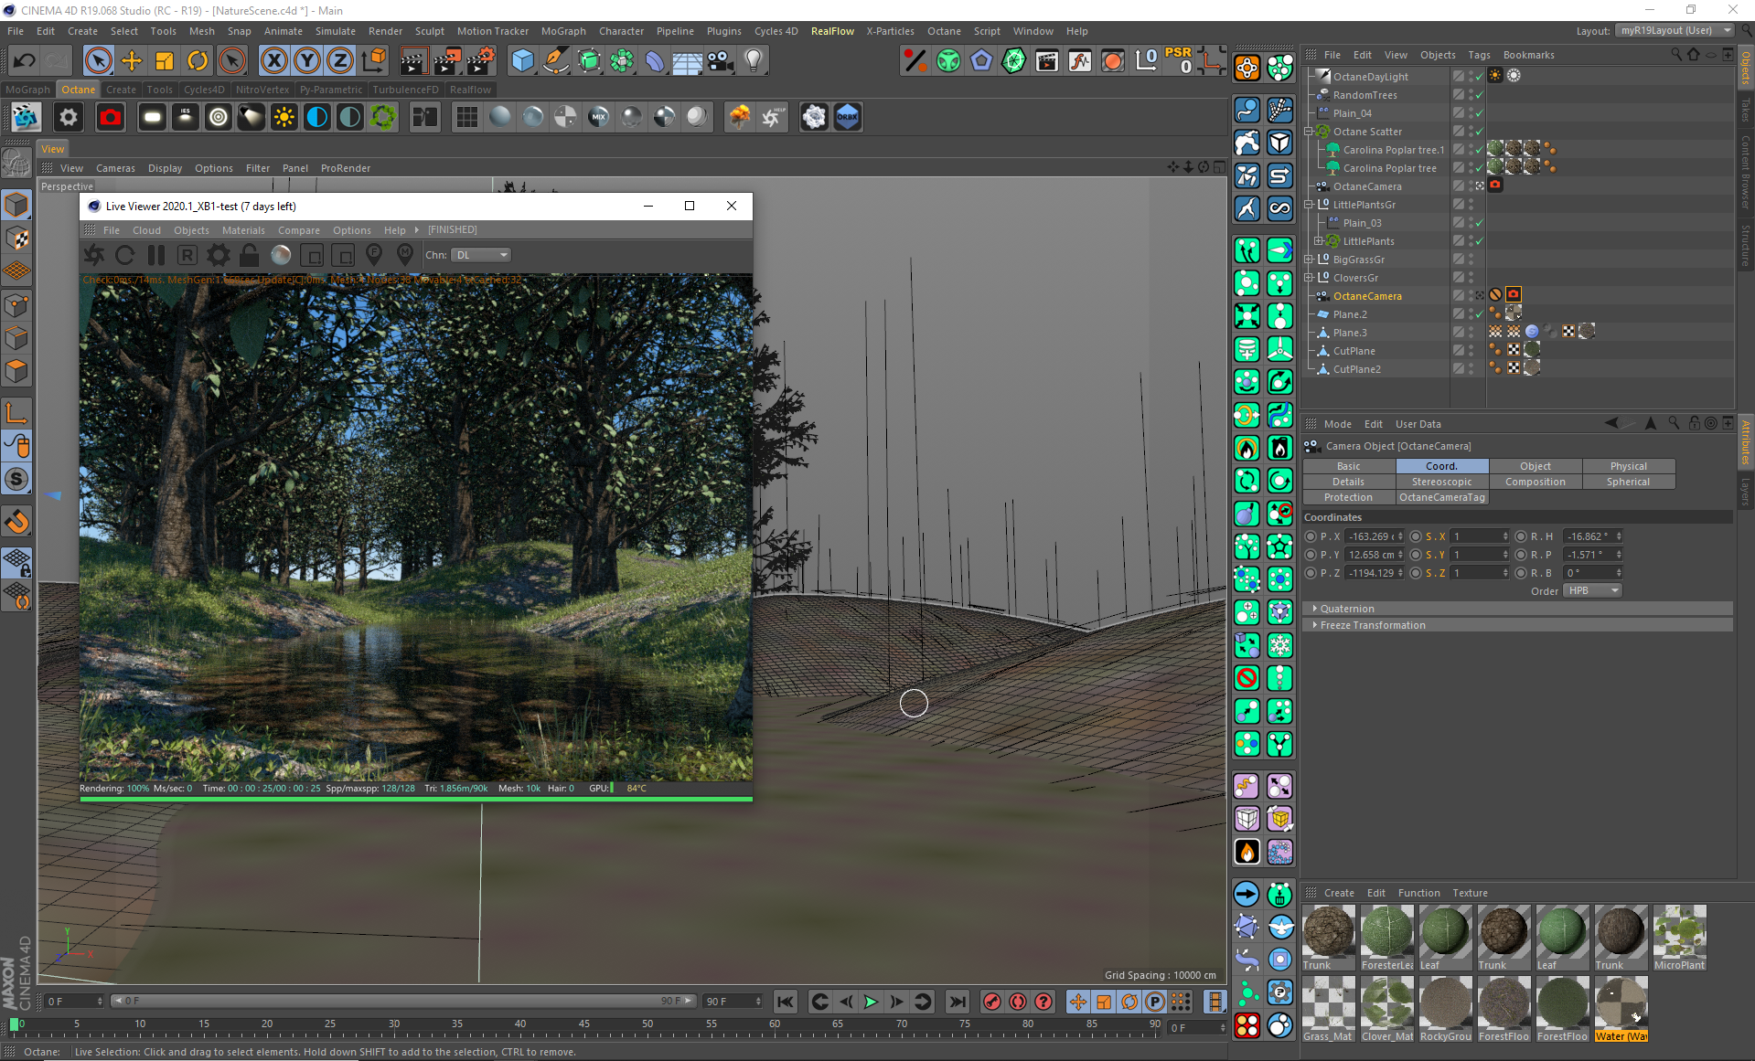Toggle OctaneDayLight enable checkmark
This screenshot has width=1755, height=1061.
tap(1480, 77)
